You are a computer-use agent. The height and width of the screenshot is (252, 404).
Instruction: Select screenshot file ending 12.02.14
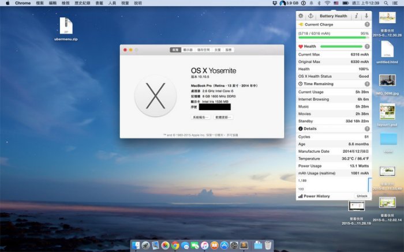coord(387,209)
